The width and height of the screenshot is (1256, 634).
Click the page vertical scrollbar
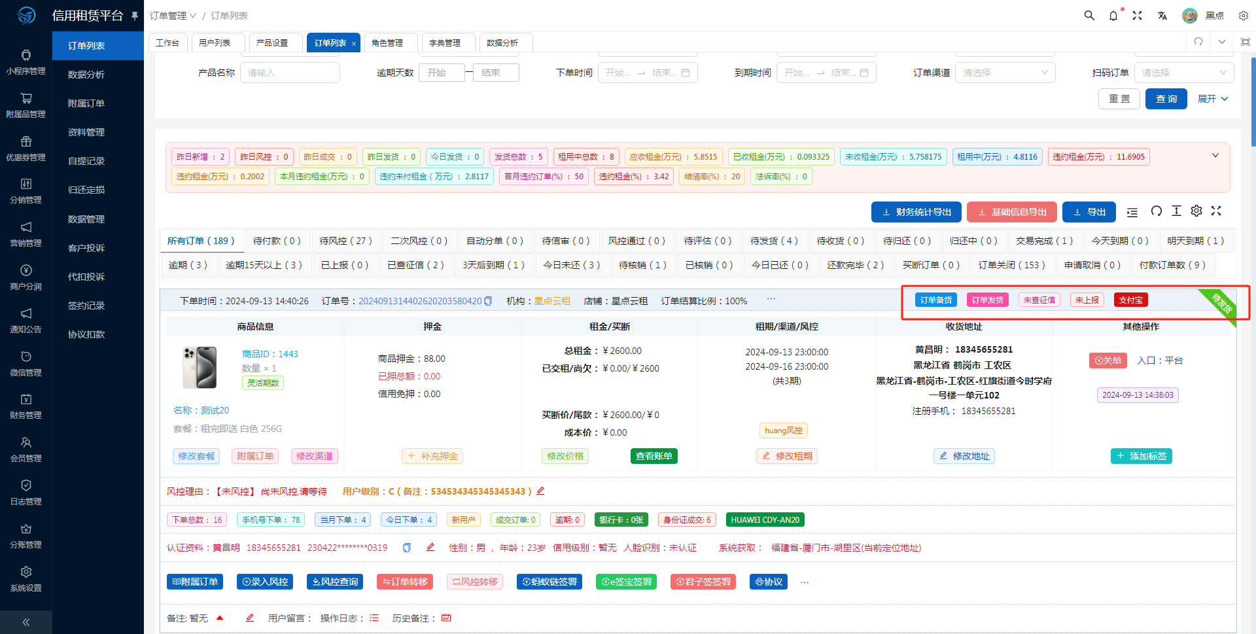1253,101
